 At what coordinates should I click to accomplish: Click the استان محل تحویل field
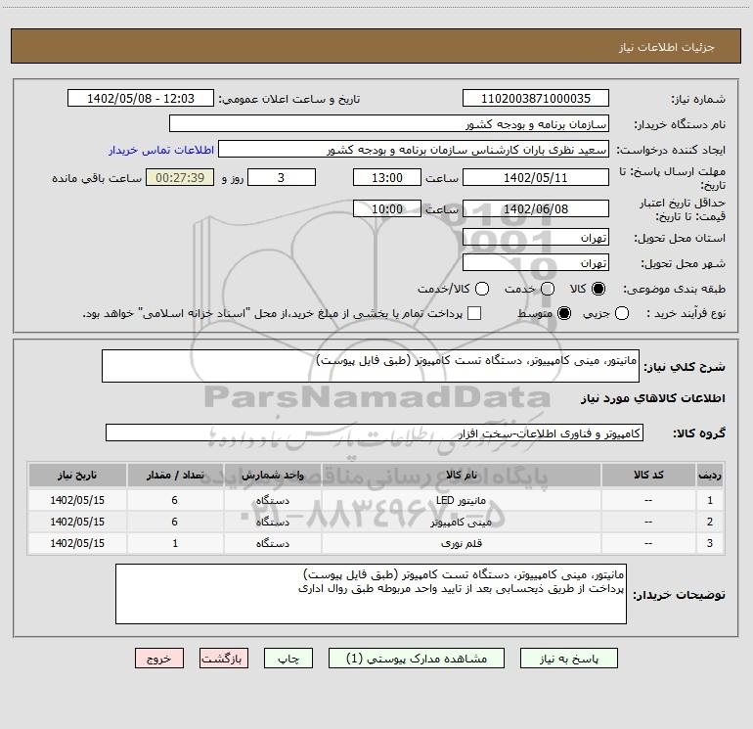(x=536, y=238)
